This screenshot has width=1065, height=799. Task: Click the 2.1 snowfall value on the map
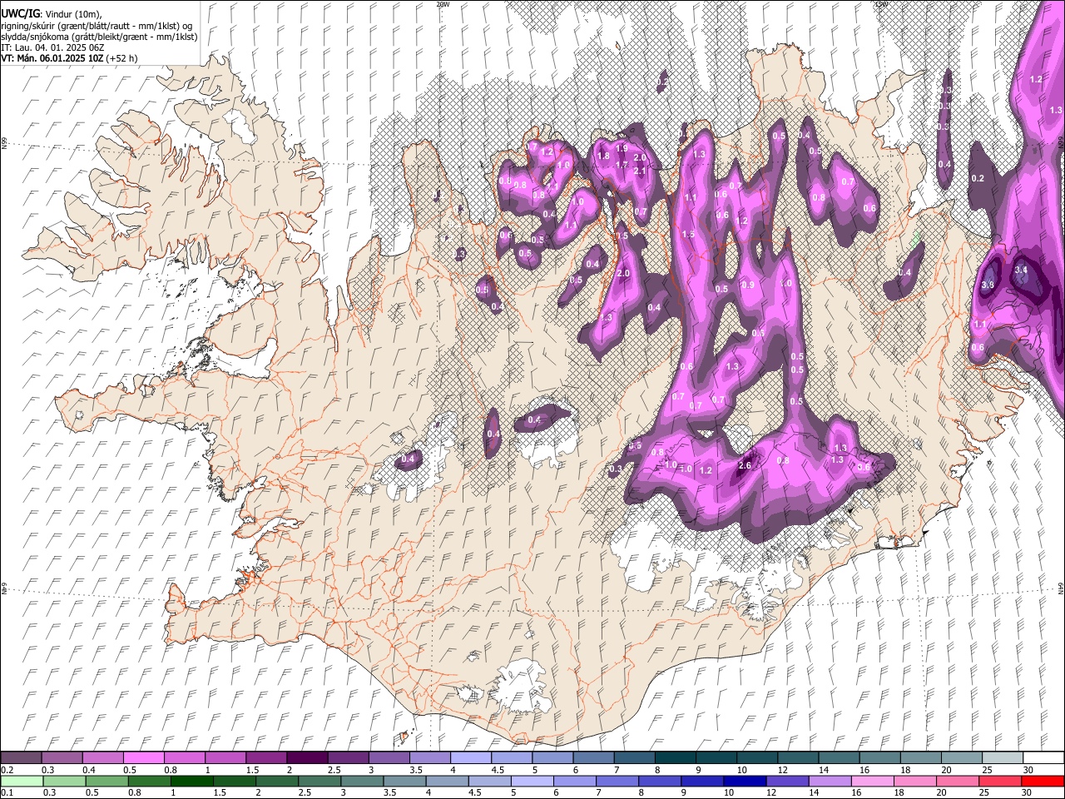640,171
